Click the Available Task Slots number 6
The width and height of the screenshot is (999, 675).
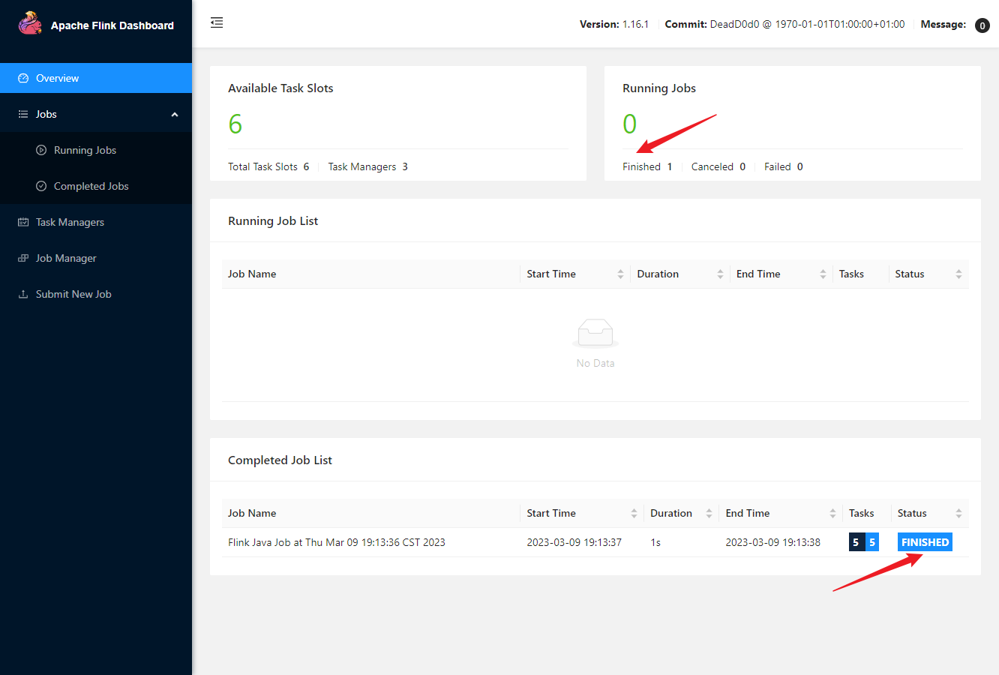pos(235,124)
